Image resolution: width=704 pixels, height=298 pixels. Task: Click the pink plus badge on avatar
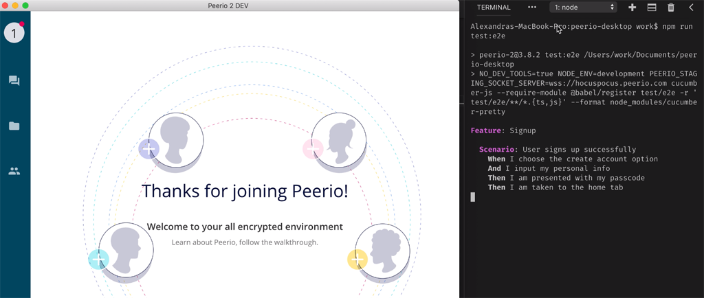(313, 149)
